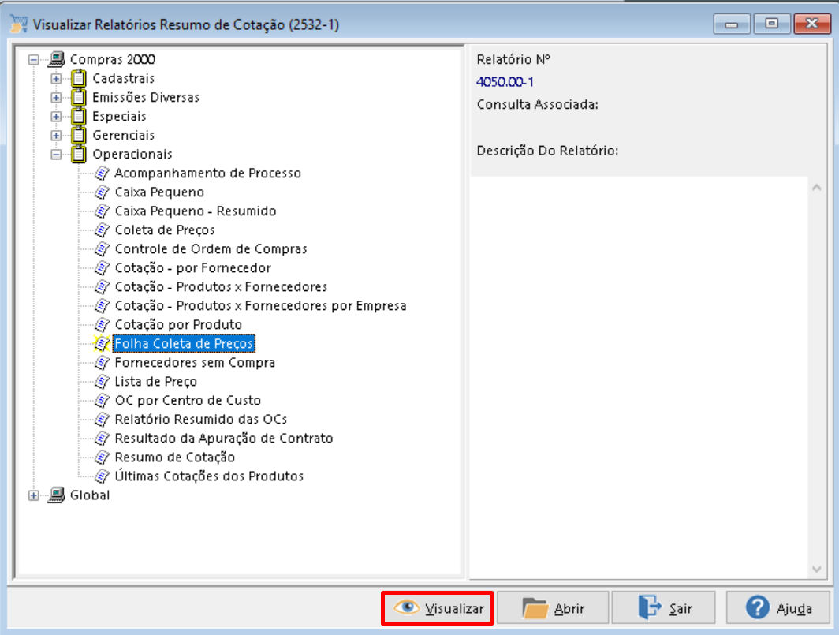Click the Operacionais clipboard icon
This screenshot has height=635, width=839.
(79, 154)
